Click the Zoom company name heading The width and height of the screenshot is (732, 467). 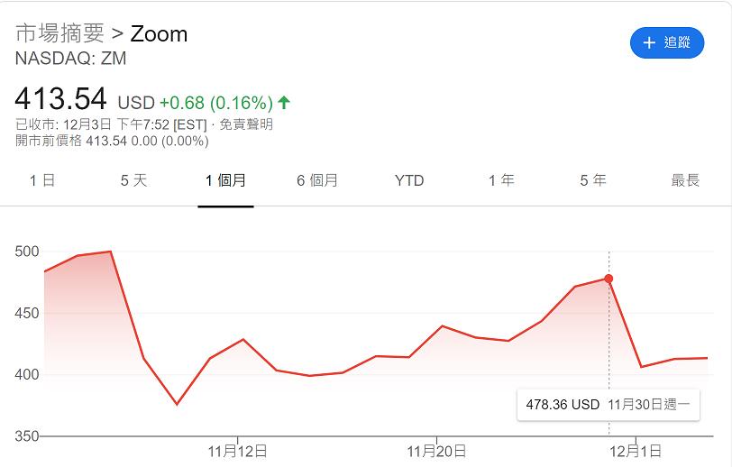click(x=160, y=34)
